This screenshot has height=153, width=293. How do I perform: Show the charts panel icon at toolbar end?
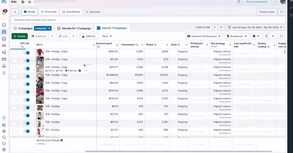[281, 36]
